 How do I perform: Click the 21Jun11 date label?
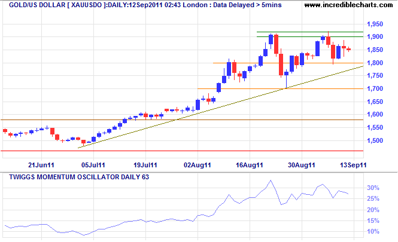click(41, 166)
